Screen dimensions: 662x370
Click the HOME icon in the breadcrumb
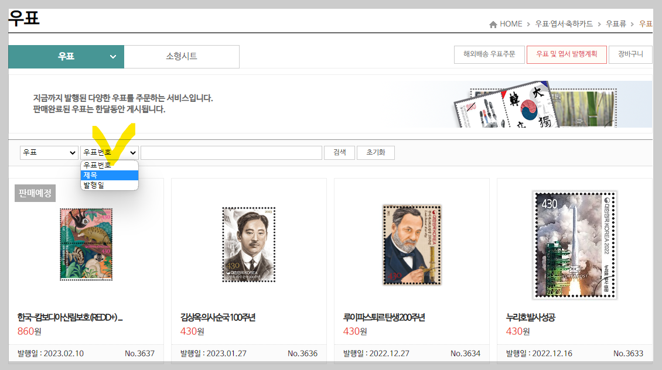pyautogui.click(x=493, y=23)
